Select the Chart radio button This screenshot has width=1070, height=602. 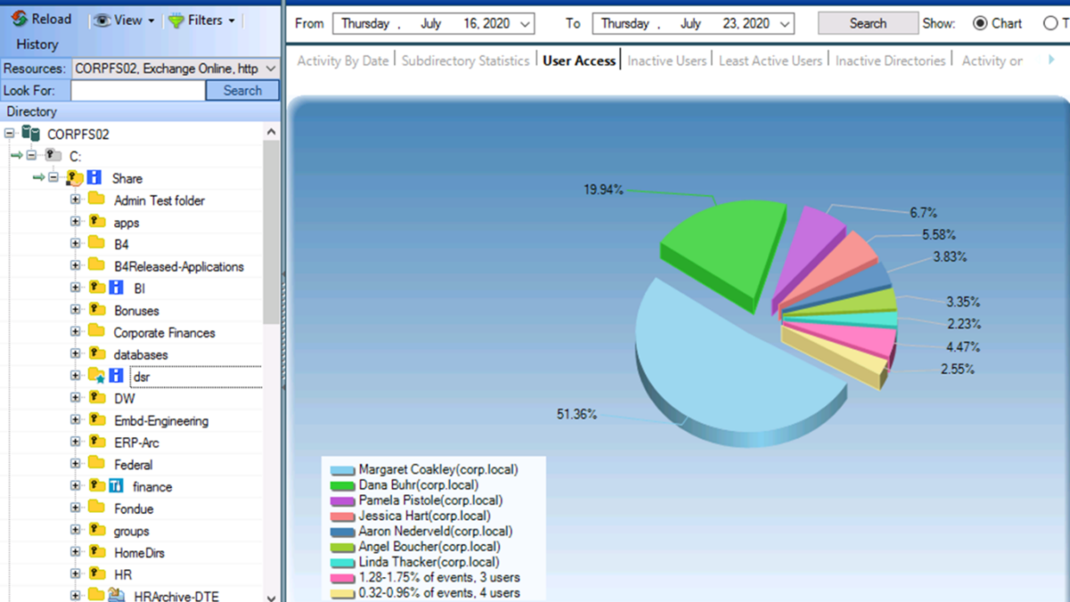coord(980,24)
